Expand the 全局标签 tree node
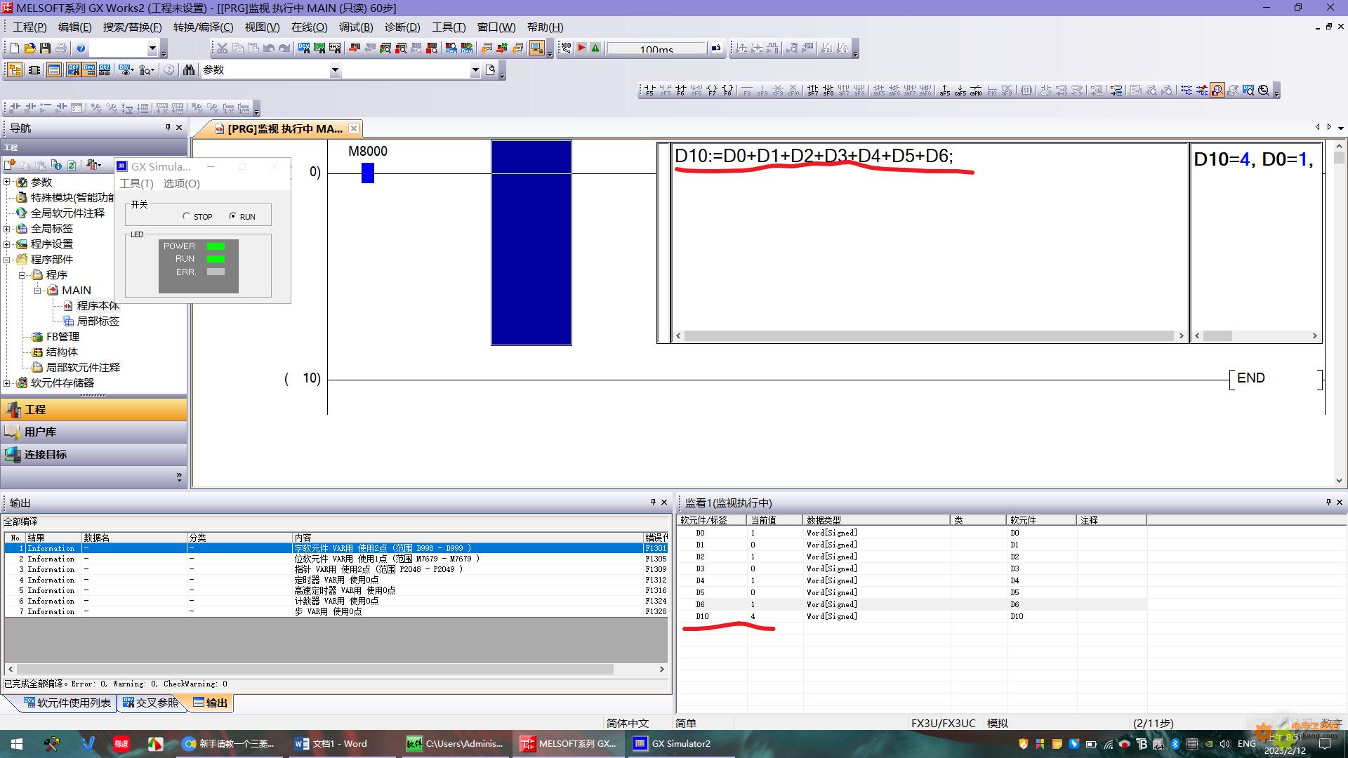Viewport: 1348px width, 758px height. click(x=7, y=228)
